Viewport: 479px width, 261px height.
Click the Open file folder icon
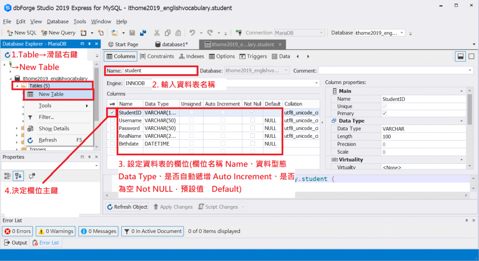[x=115, y=33]
